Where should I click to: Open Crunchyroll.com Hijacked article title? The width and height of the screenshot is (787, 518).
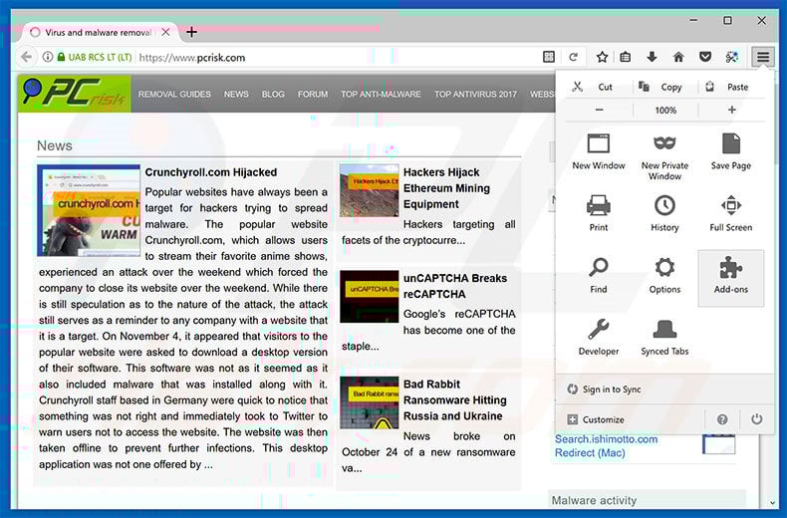211,172
